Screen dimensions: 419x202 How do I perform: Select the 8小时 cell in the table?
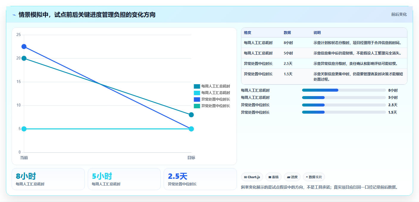(288, 43)
